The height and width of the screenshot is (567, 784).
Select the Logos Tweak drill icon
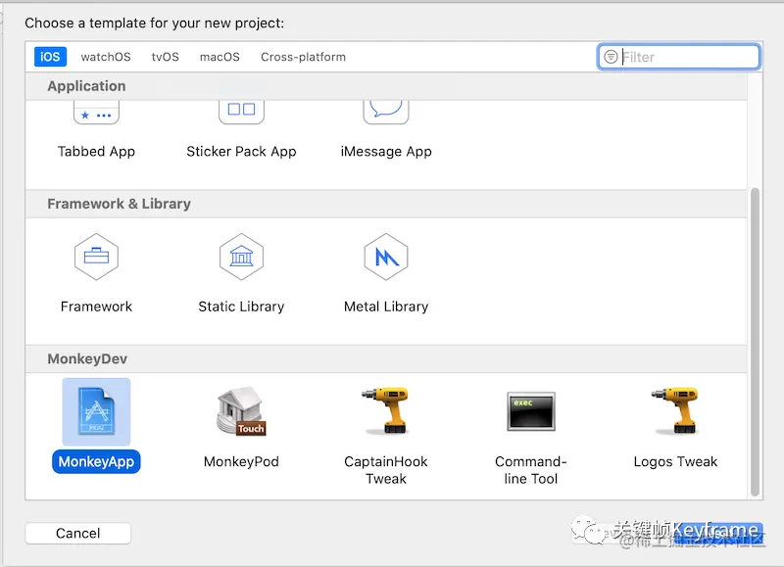675,410
